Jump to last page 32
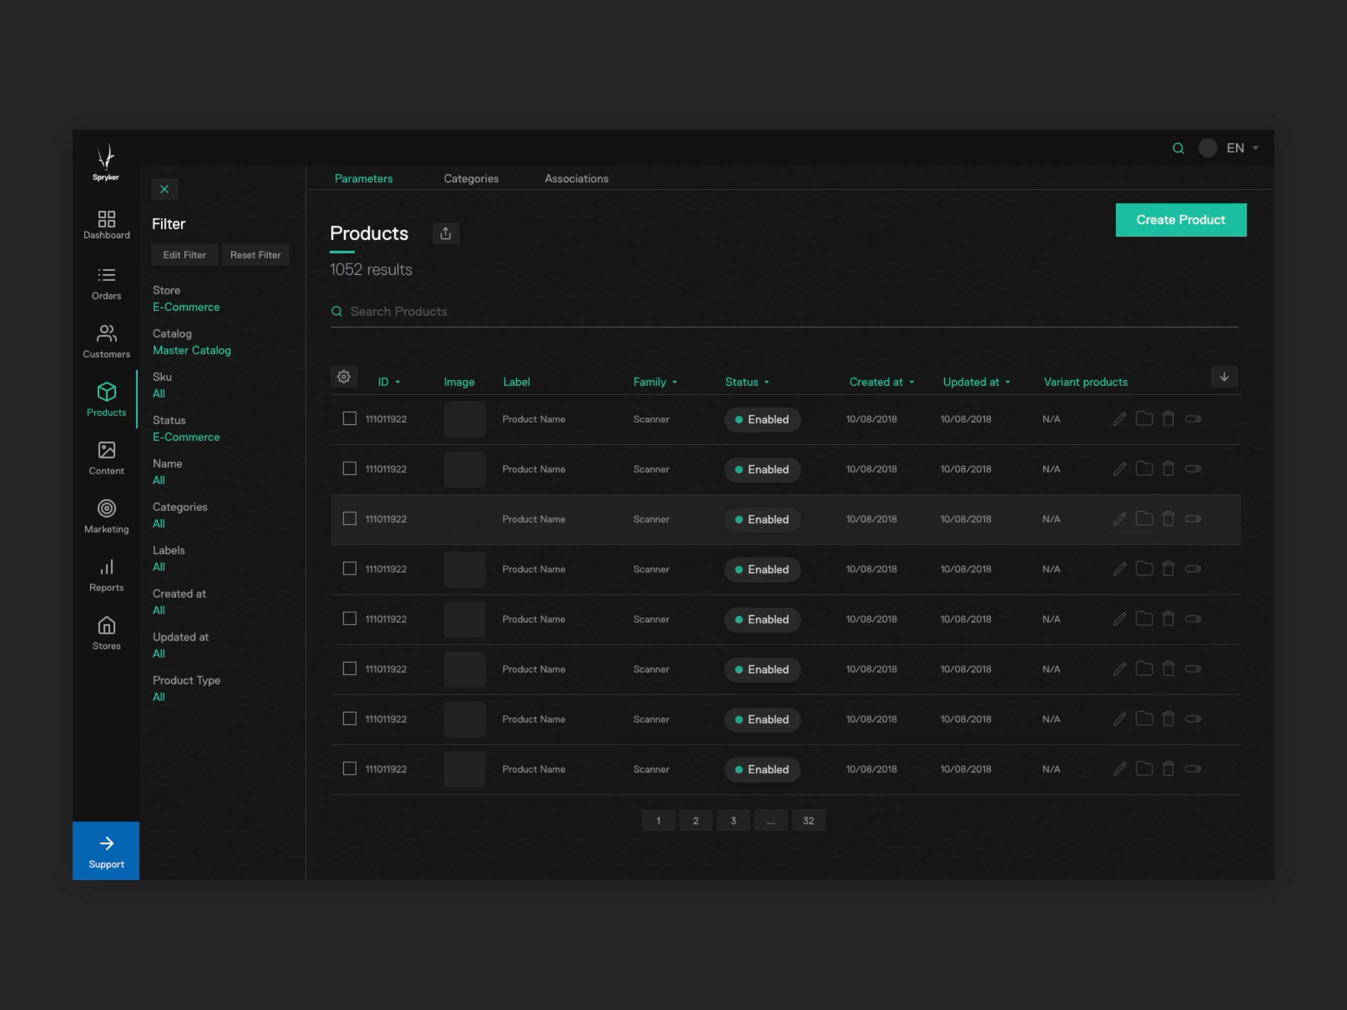1347x1010 pixels. pyautogui.click(x=809, y=820)
